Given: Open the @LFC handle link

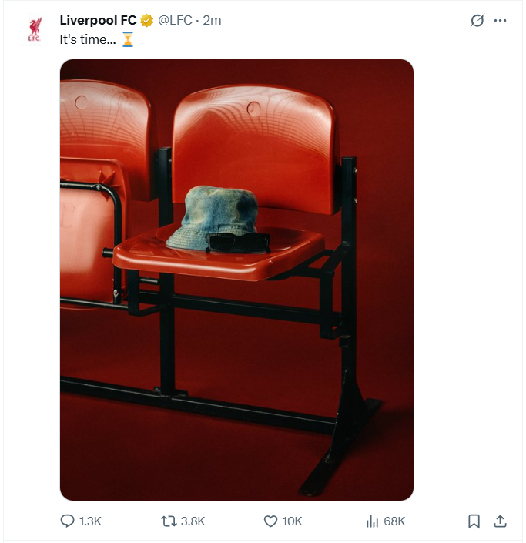Looking at the screenshot, I should [x=175, y=20].
